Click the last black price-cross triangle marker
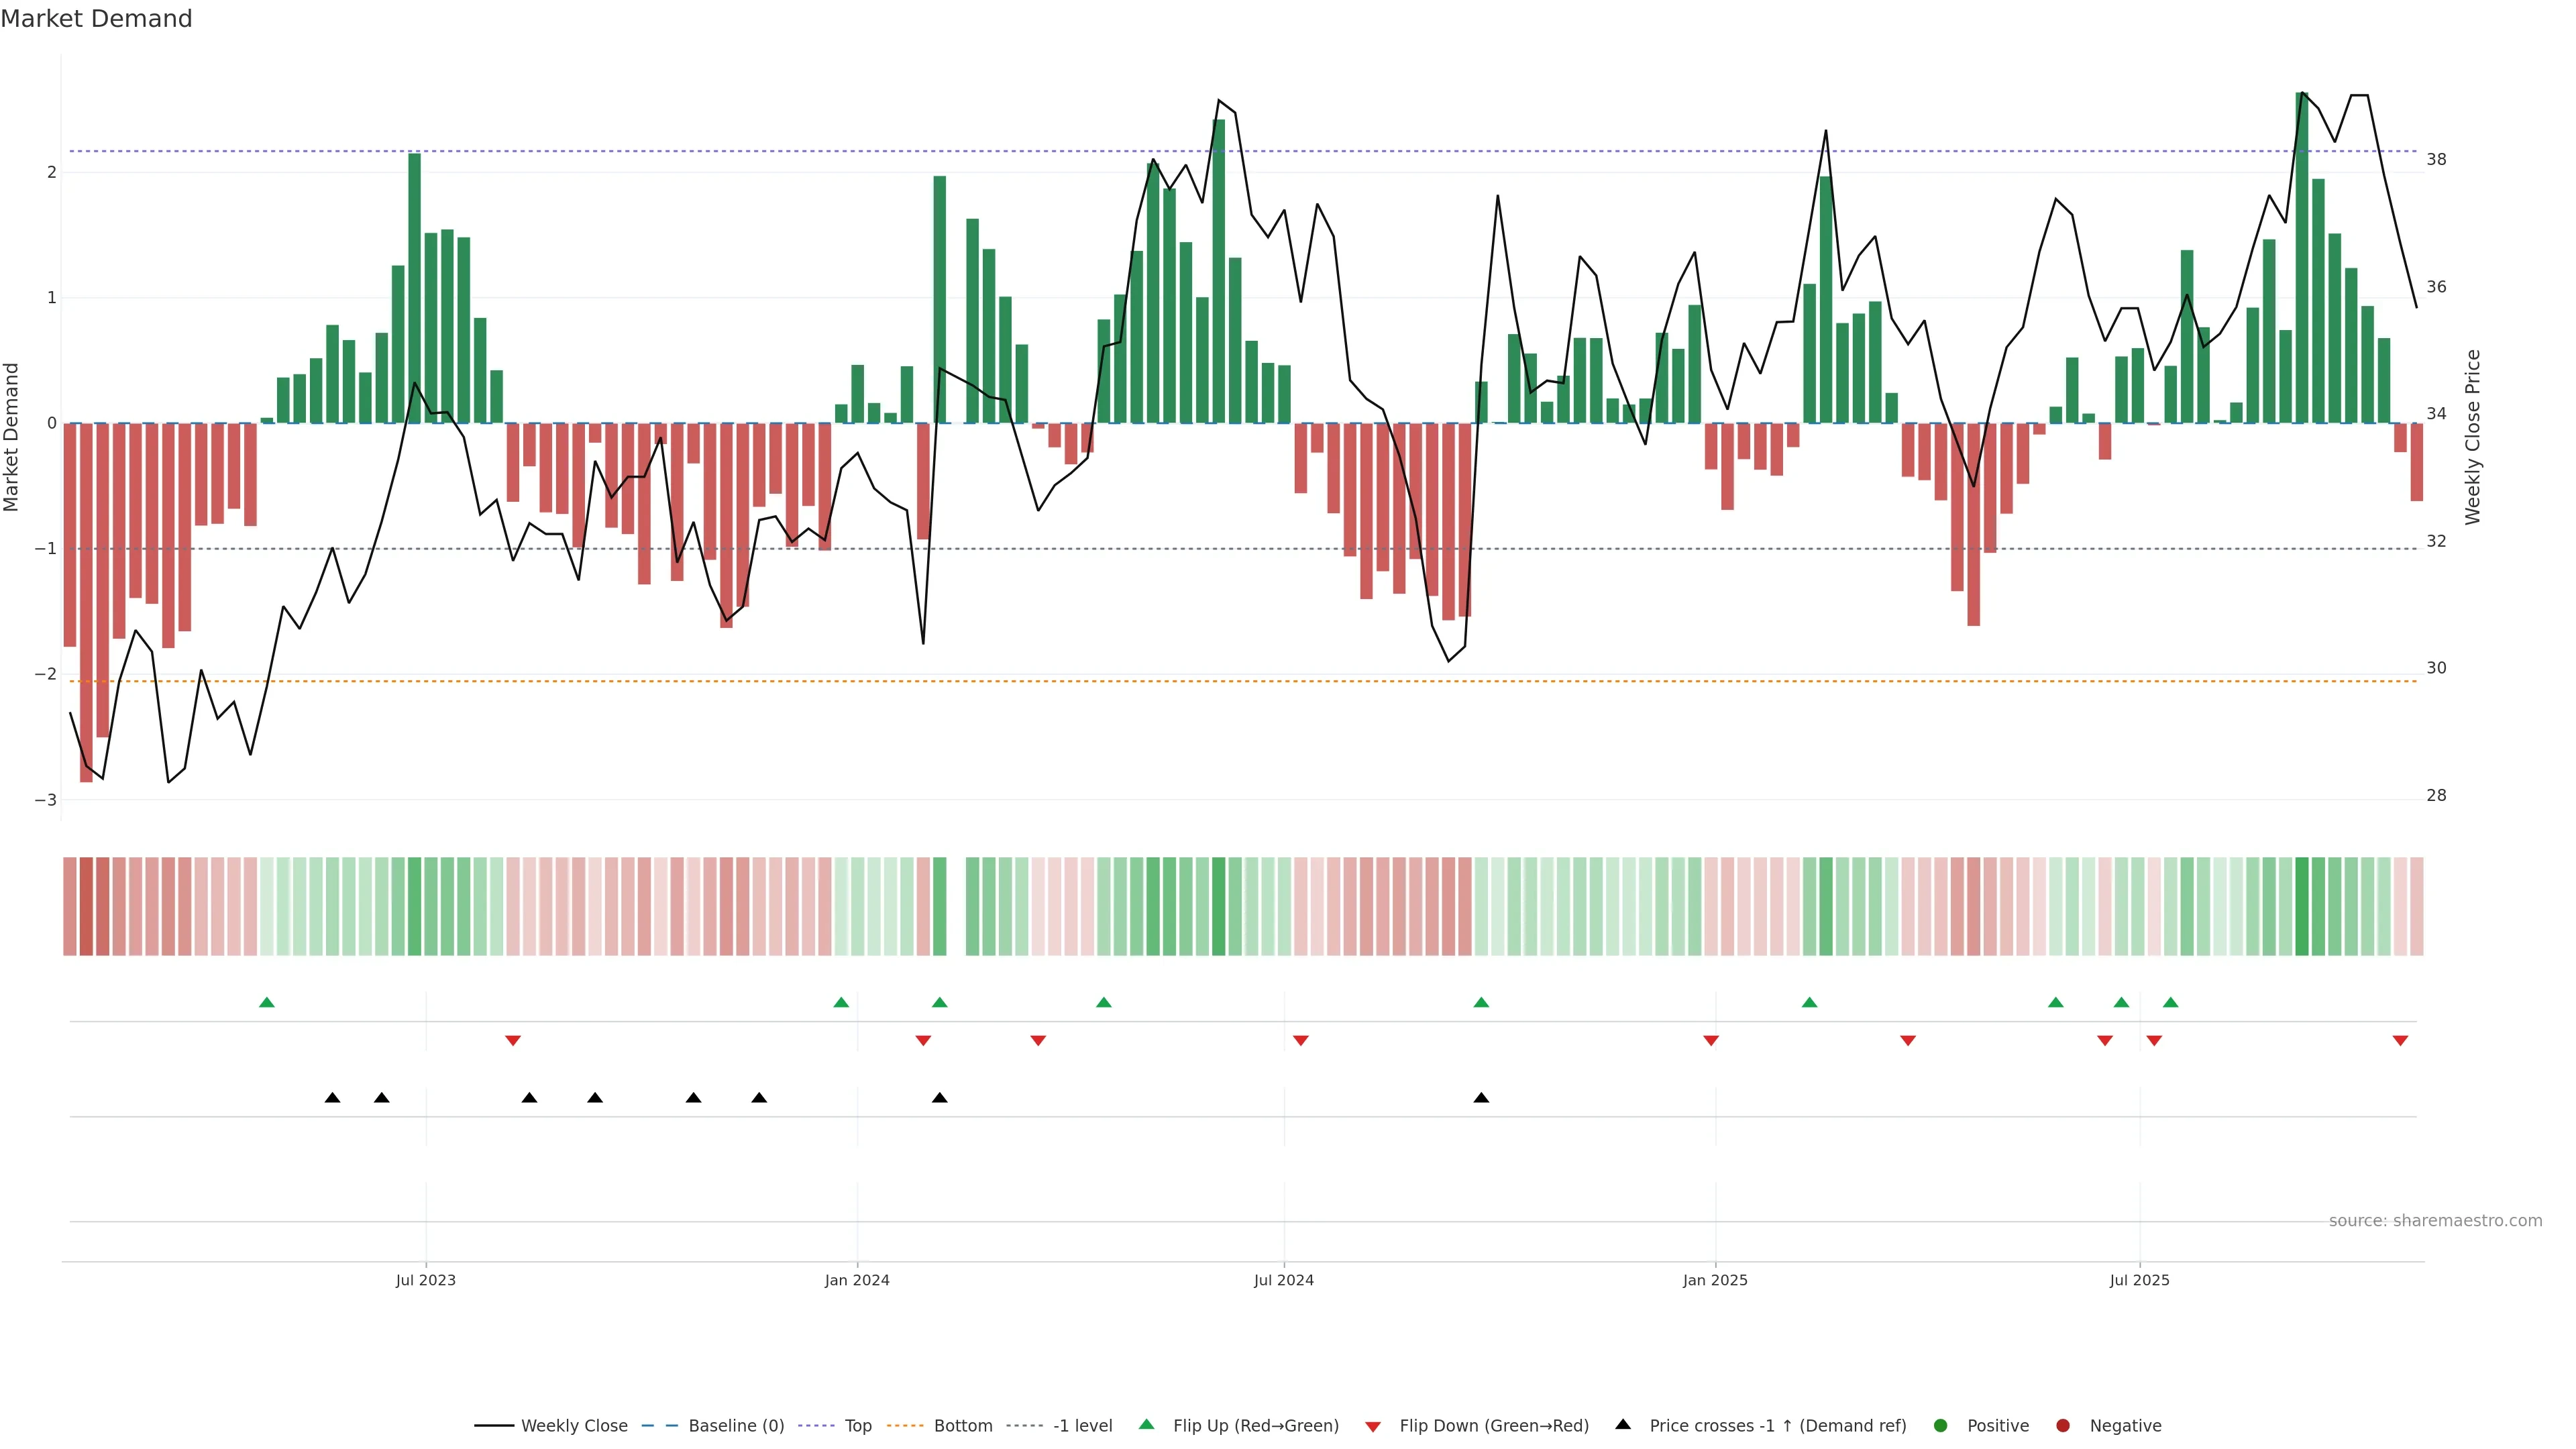The height and width of the screenshot is (1449, 2576). click(1481, 1098)
